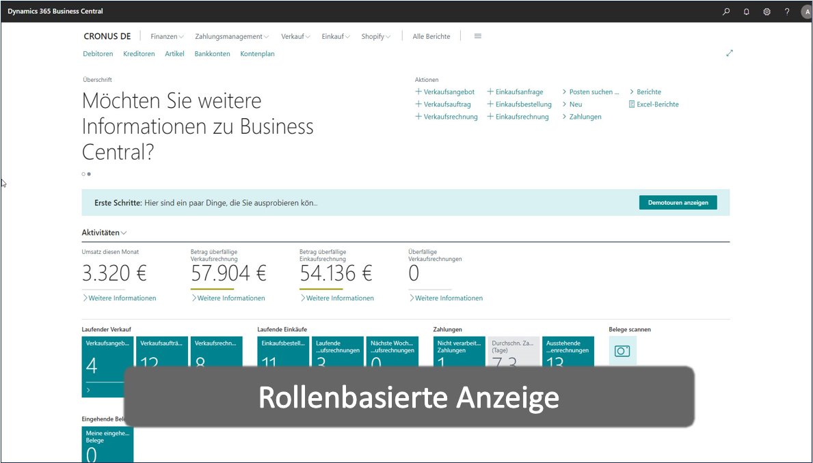Create a new Verkaufsrechnung

(447, 117)
